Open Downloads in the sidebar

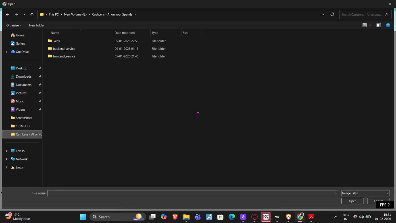pyautogui.click(x=23, y=77)
